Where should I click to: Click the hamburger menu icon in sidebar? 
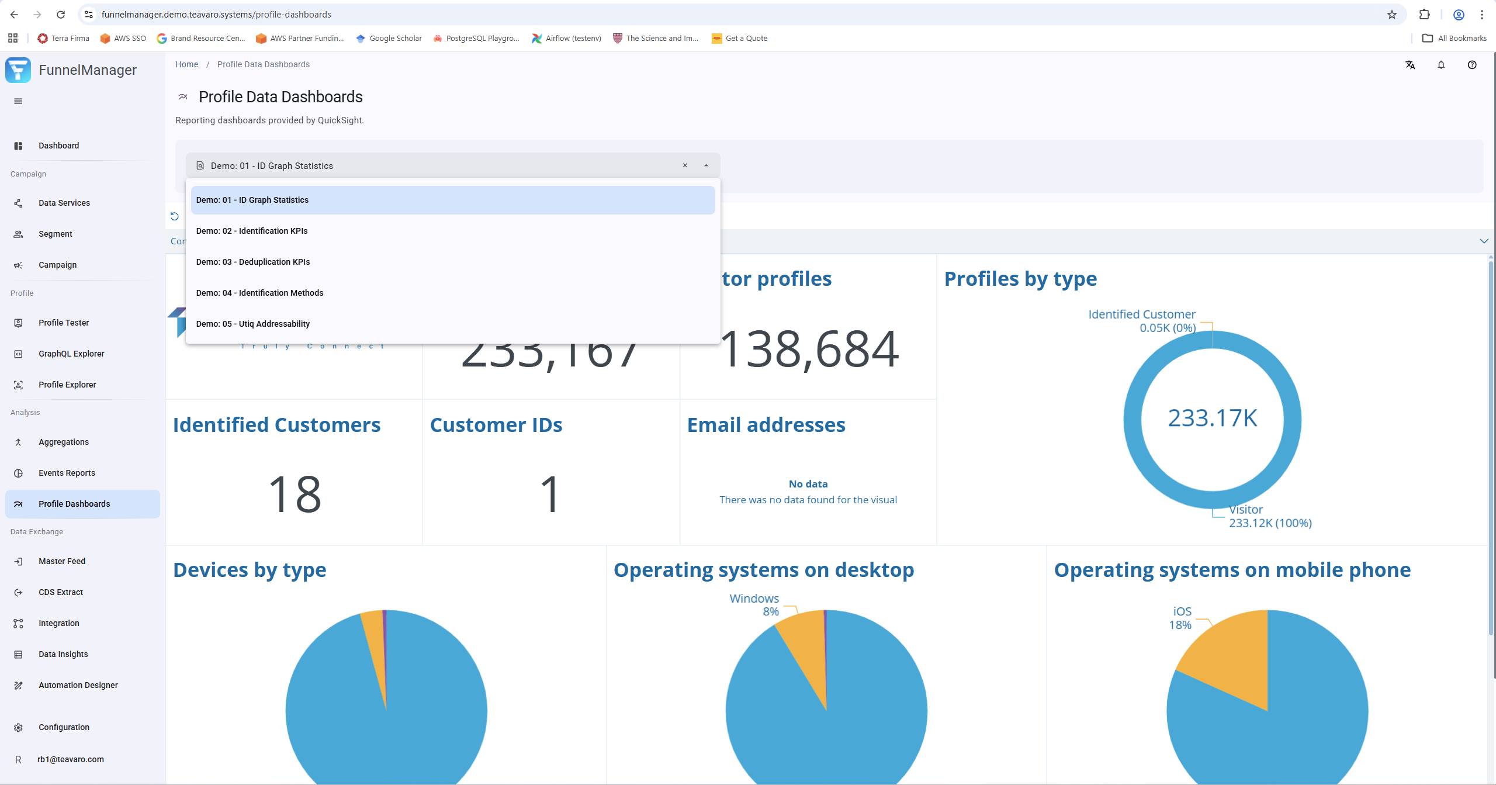coord(18,101)
